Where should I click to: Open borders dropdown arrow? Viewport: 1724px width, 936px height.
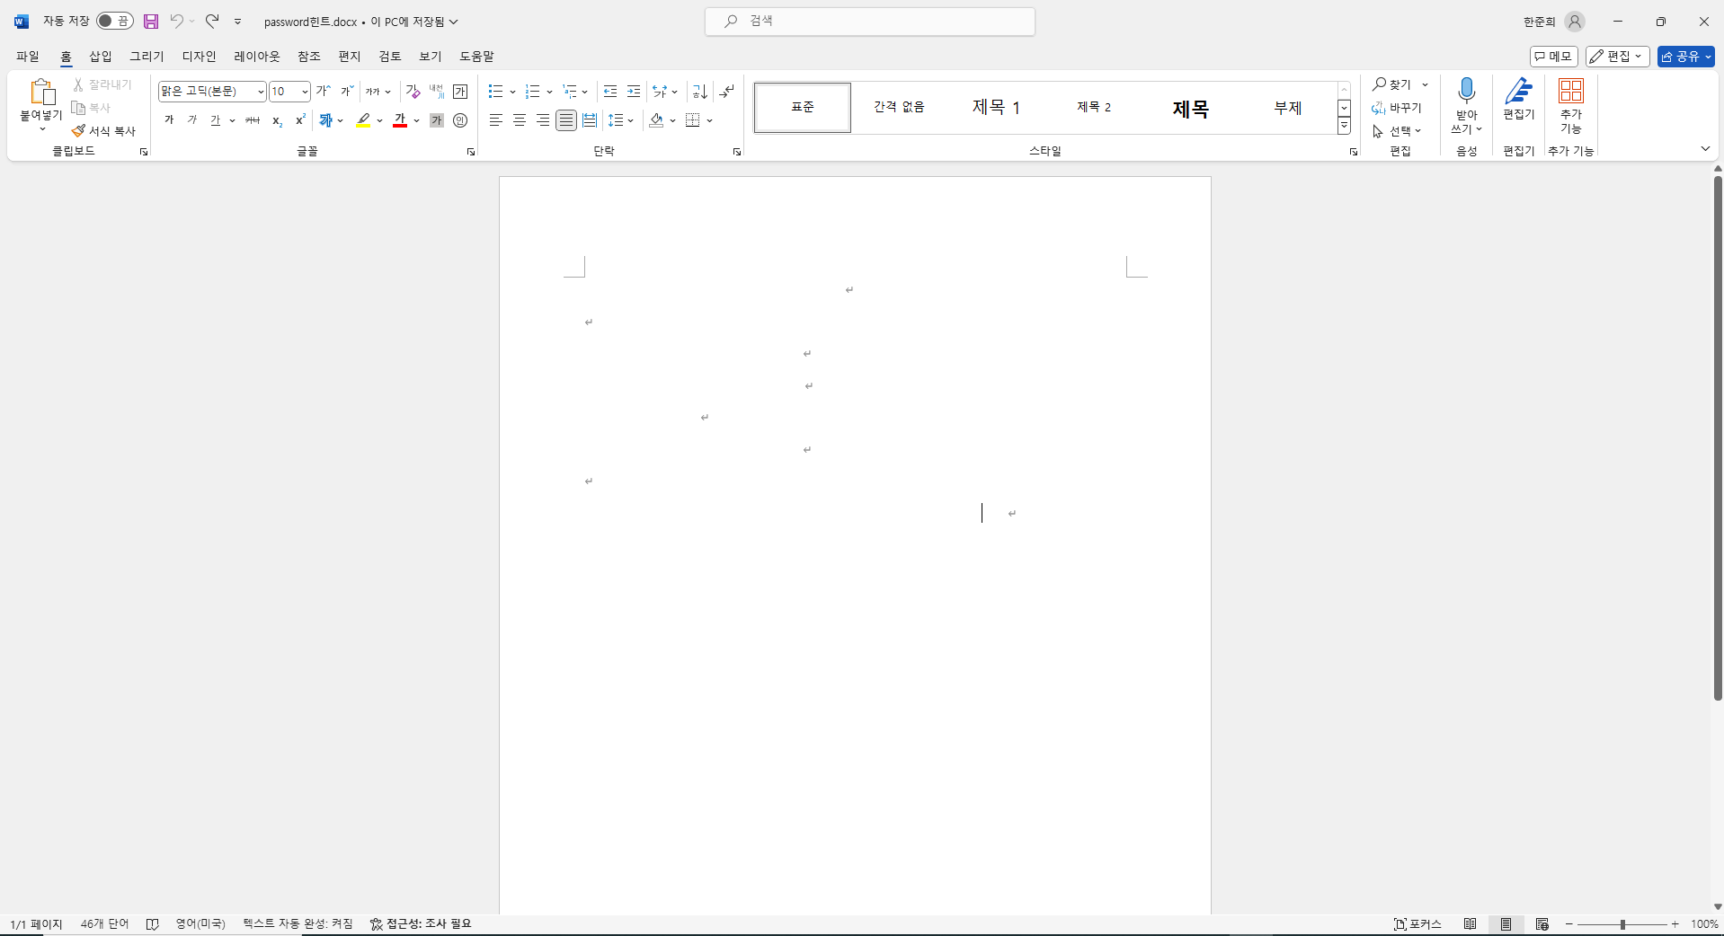click(709, 120)
